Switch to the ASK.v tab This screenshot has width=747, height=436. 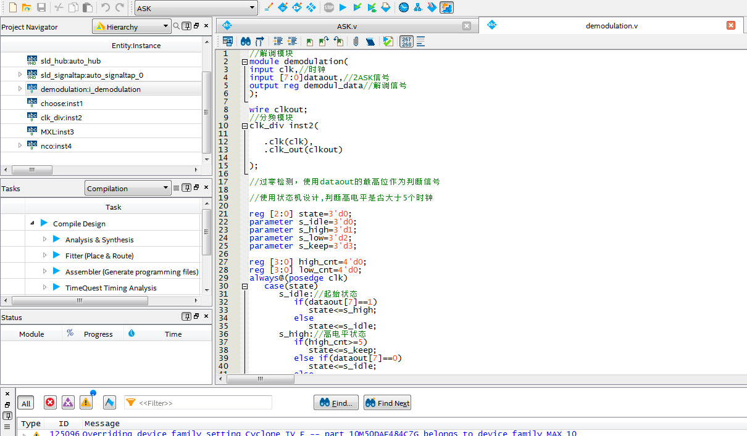(x=346, y=26)
